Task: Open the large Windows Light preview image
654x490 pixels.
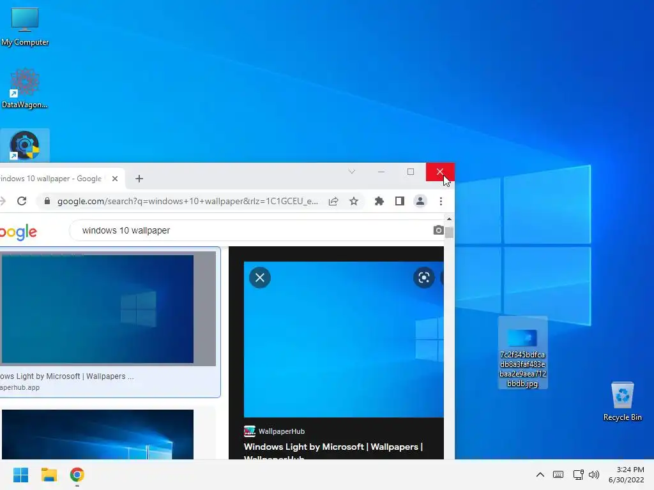Action: pyautogui.click(x=344, y=339)
